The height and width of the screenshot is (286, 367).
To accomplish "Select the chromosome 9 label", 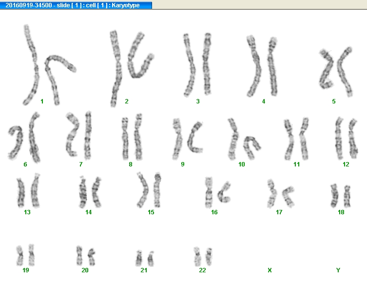I will [x=183, y=164].
